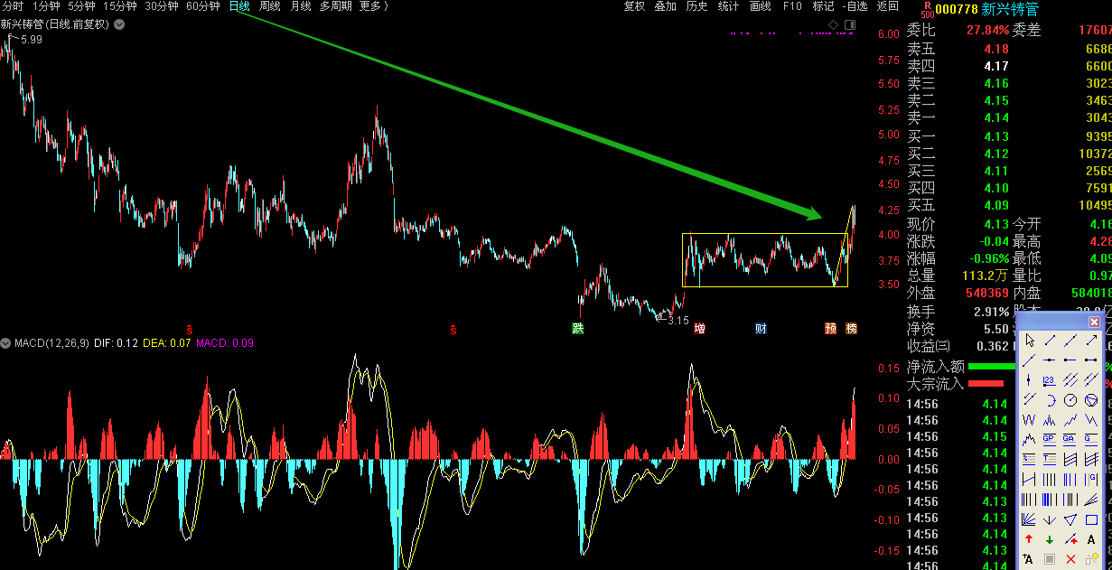Click the 买一 price 4.13
This screenshot has height=570, width=1112.
[x=996, y=136]
